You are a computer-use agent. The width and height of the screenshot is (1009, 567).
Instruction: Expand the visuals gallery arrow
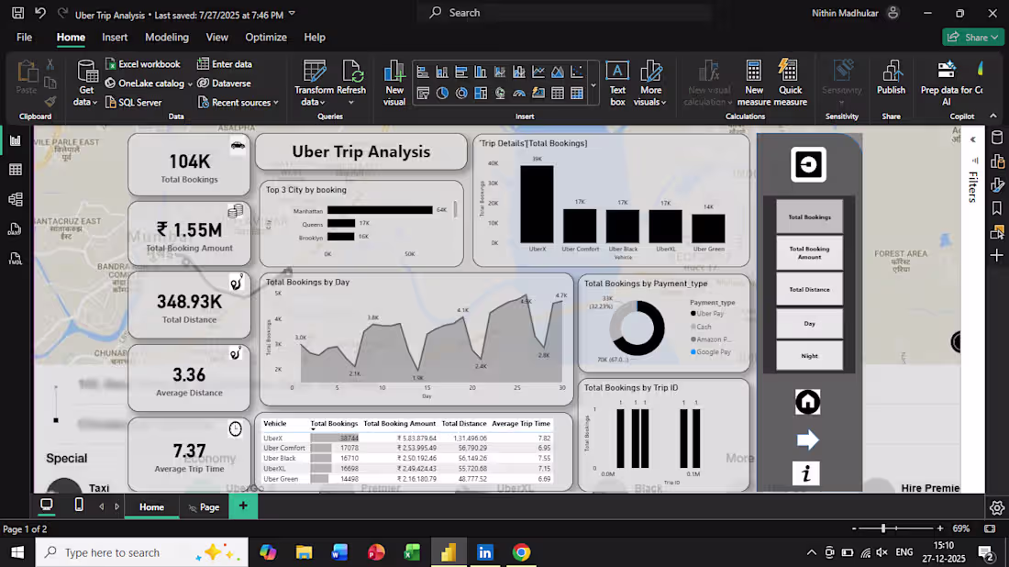(593, 84)
